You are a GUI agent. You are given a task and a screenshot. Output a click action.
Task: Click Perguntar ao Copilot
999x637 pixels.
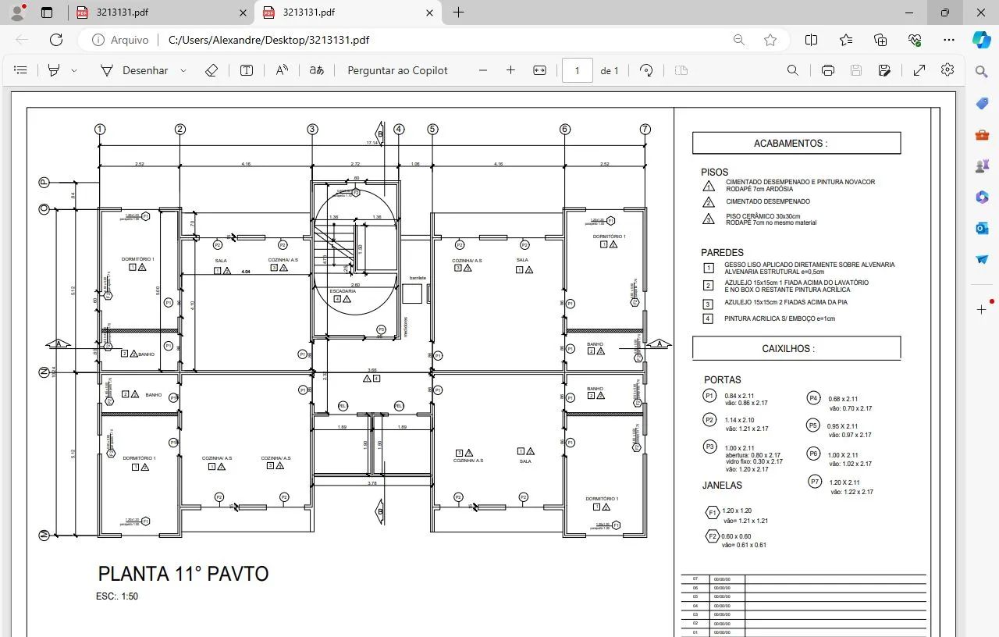[x=398, y=69]
